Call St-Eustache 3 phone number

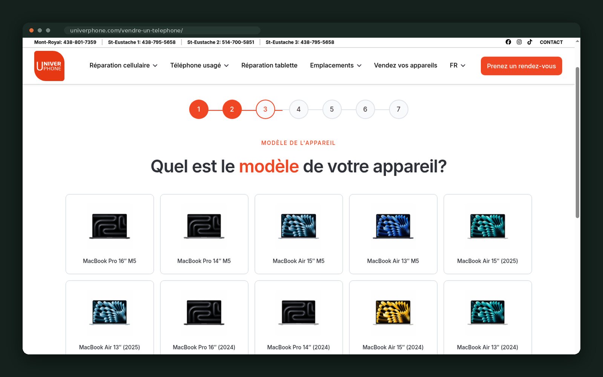pyautogui.click(x=300, y=42)
